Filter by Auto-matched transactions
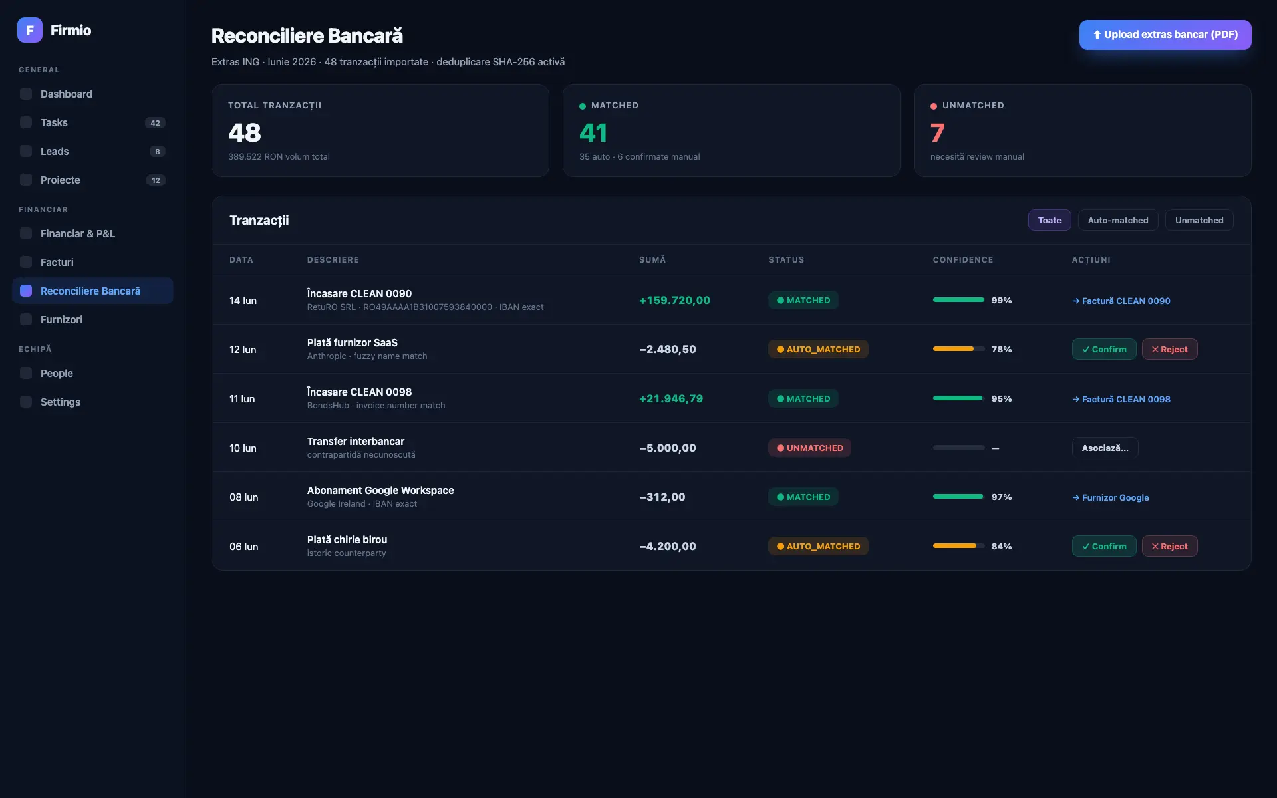This screenshot has width=1277, height=798. click(x=1118, y=220)
